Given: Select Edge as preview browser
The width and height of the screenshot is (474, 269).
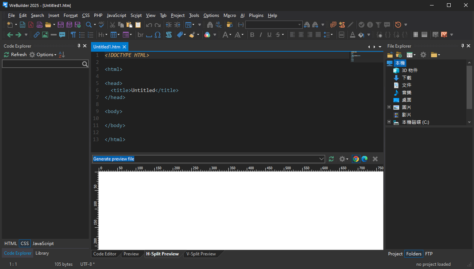Looking at the screenshot, I should click(364, 159).
